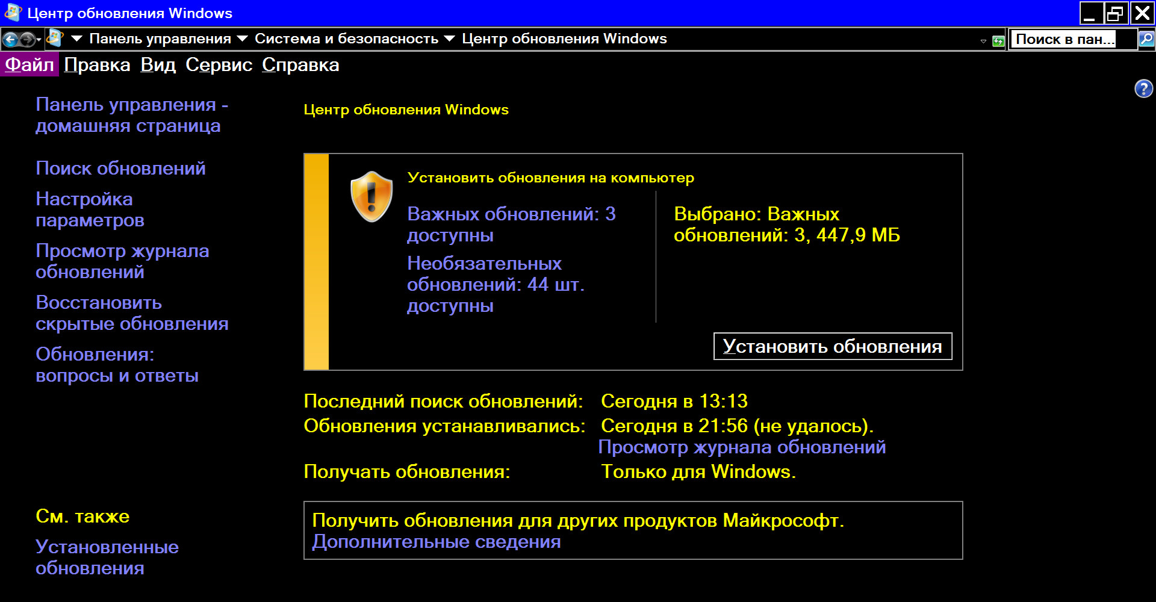This screenshot has height=602, width=1156.
Task: Click Дополнительные сведения link
Action: pyautogui.click(x=437, y=541)
